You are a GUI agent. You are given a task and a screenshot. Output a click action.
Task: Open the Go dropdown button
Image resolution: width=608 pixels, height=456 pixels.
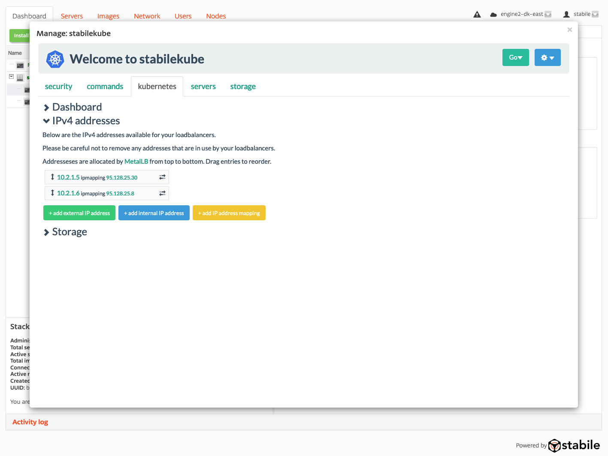pos(515,57)
